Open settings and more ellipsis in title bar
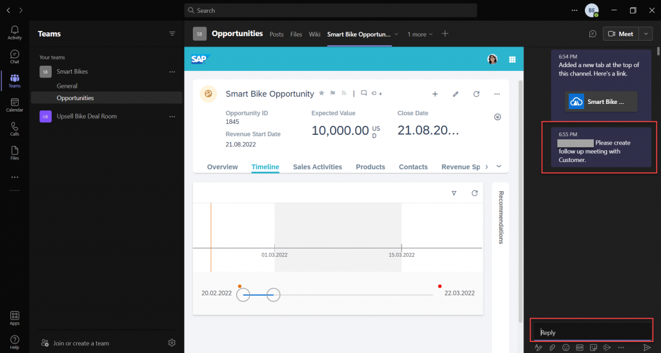The height and width of the screenshot is (353, 661). click(x=575, y=10)
